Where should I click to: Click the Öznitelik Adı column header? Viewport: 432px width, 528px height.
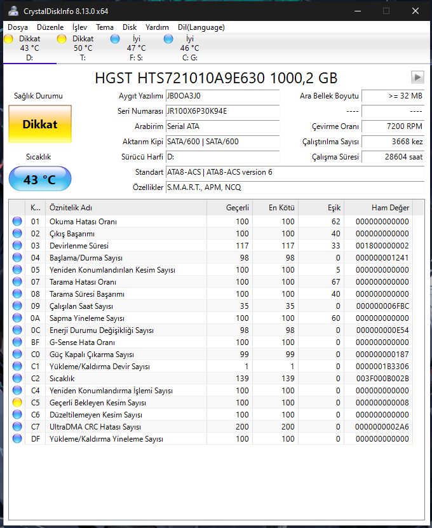126,208
